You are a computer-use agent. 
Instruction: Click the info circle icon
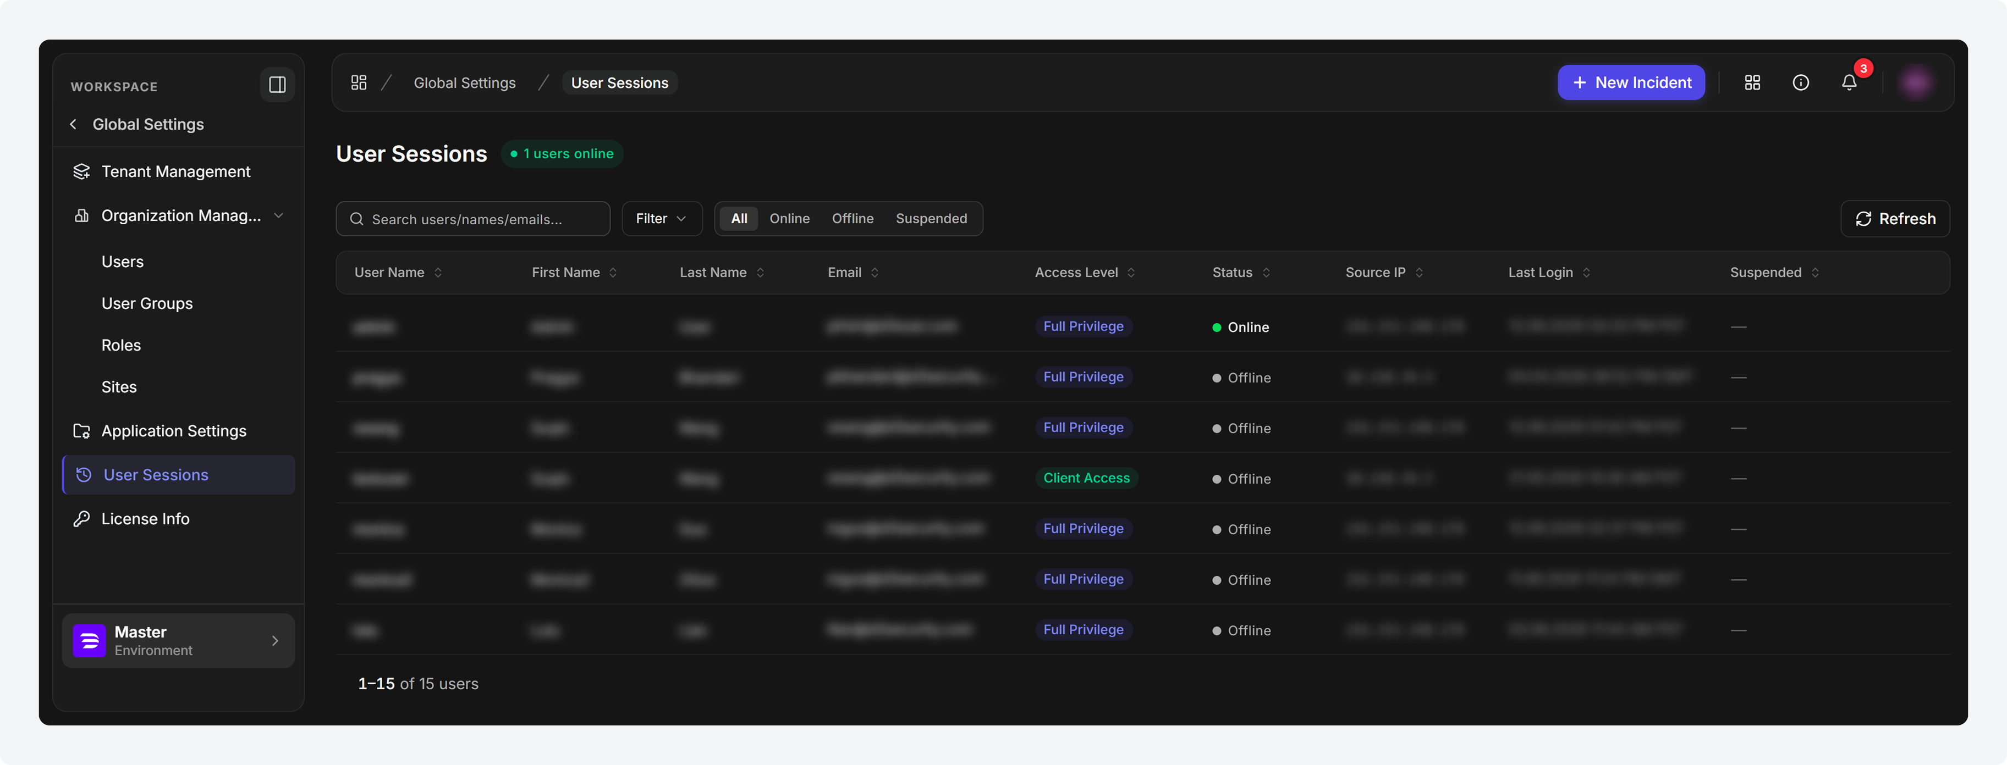[1801, 82]
